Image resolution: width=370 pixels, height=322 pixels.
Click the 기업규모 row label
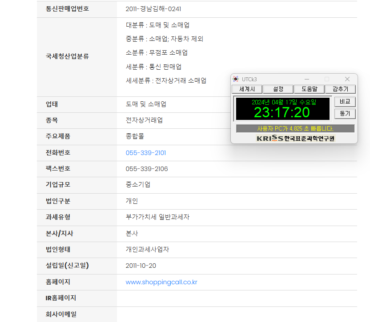tap(58, 185)
